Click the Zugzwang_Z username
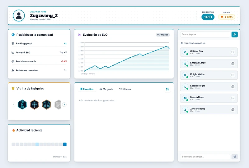This screenshot has height=168, width=249. [44, 15]
